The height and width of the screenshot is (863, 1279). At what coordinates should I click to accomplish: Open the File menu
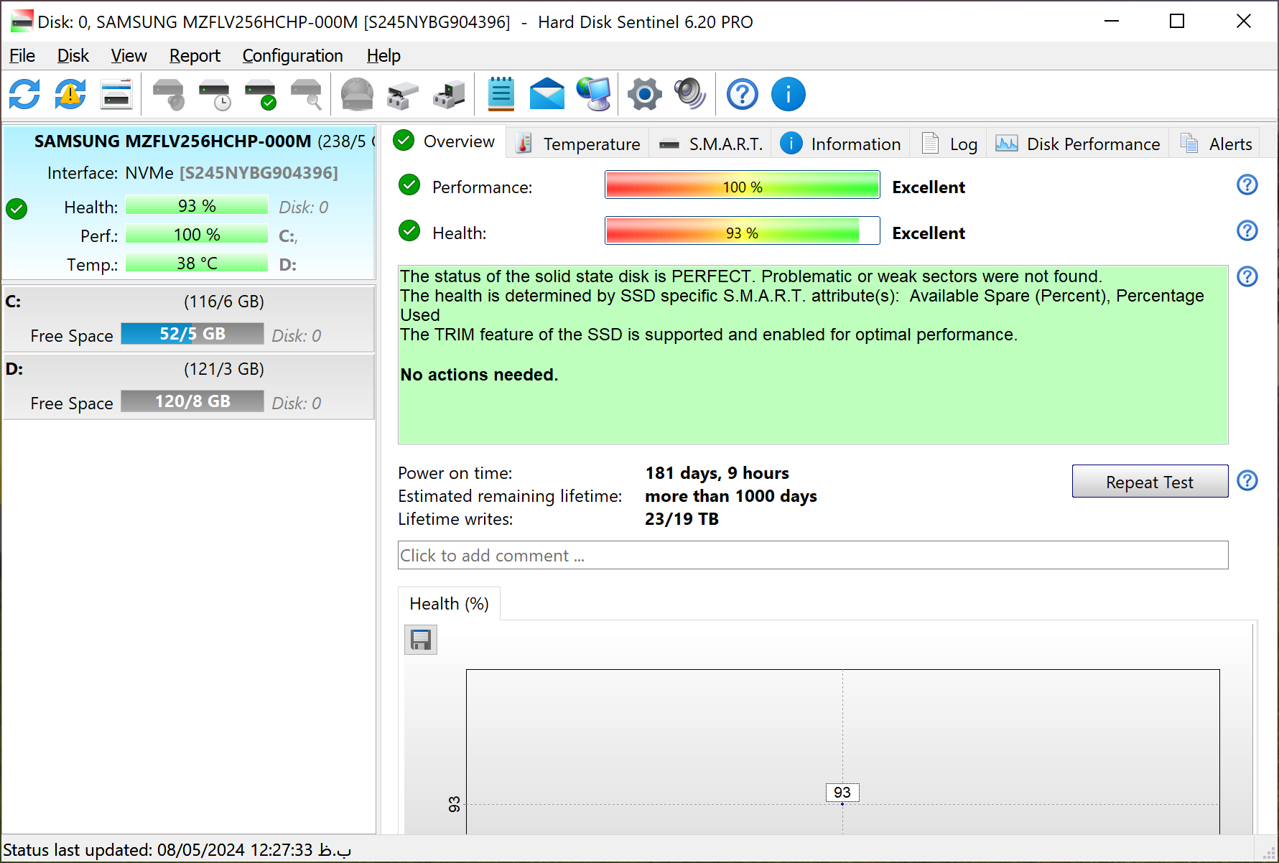point(22,56)
